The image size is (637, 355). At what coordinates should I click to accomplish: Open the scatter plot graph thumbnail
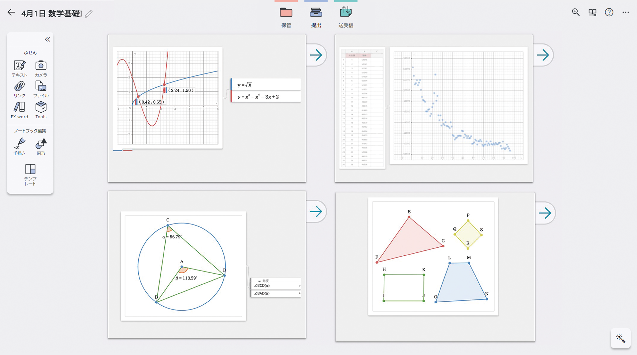[x=458, y=106]
